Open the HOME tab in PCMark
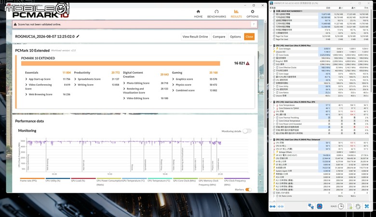This screenshot has height=217, width=376. [x=198, y=14]
